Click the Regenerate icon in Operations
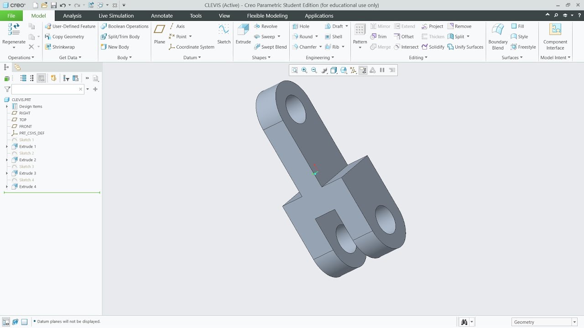This screenshot has height=328, width=584. tap(14, 30)
